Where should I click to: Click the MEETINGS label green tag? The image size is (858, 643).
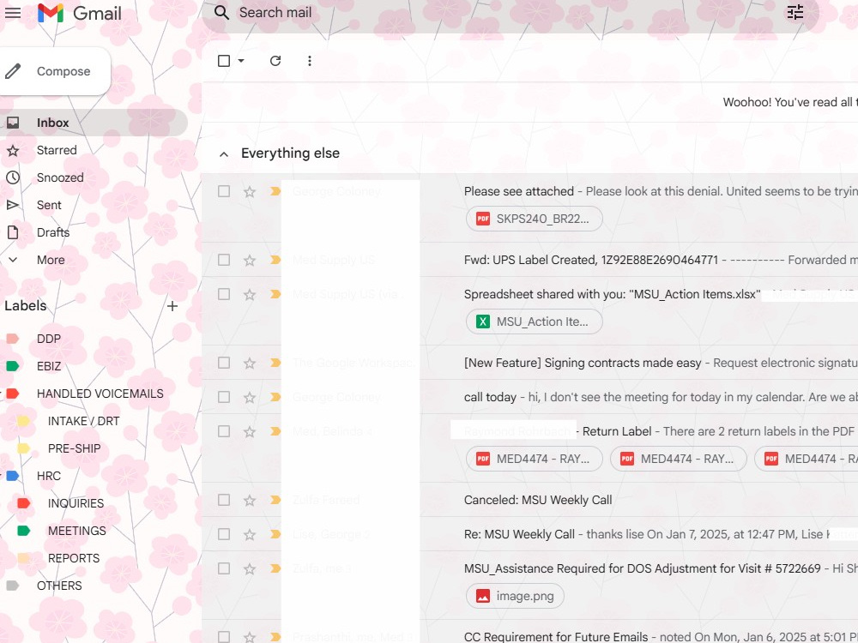tap(23, 531)
